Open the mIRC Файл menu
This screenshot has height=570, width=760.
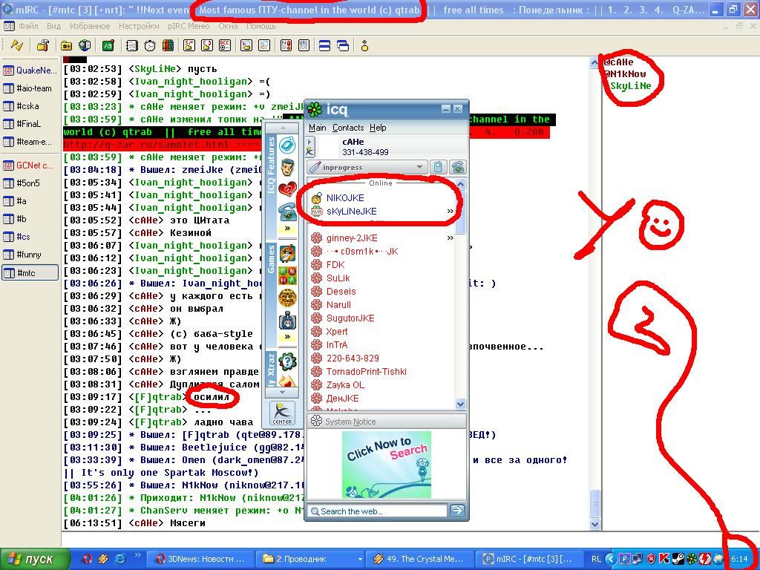[28, 26]
